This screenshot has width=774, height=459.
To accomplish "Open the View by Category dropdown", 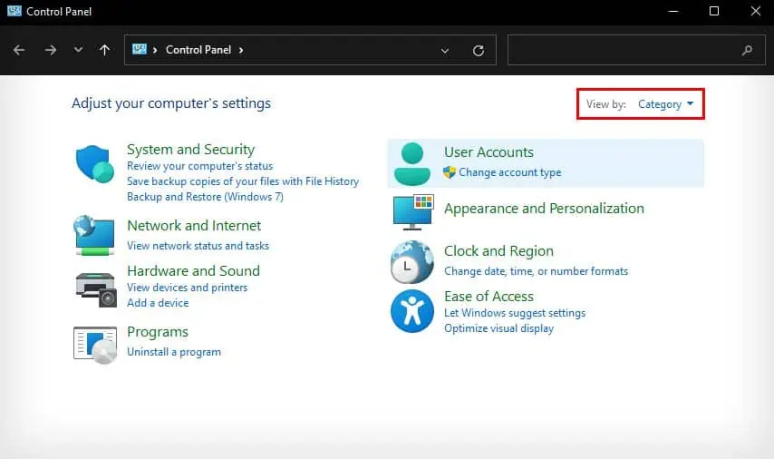I will (665, 104).
